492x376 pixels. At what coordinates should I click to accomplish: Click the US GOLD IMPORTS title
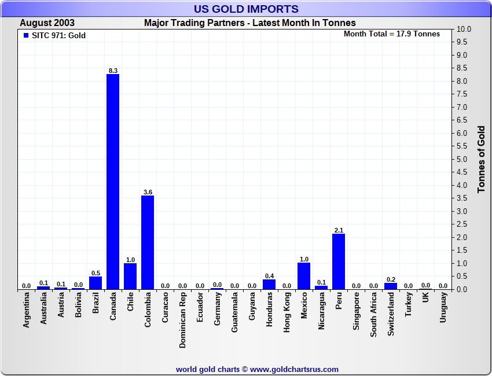pyautogui.click(x=246, y=9)
